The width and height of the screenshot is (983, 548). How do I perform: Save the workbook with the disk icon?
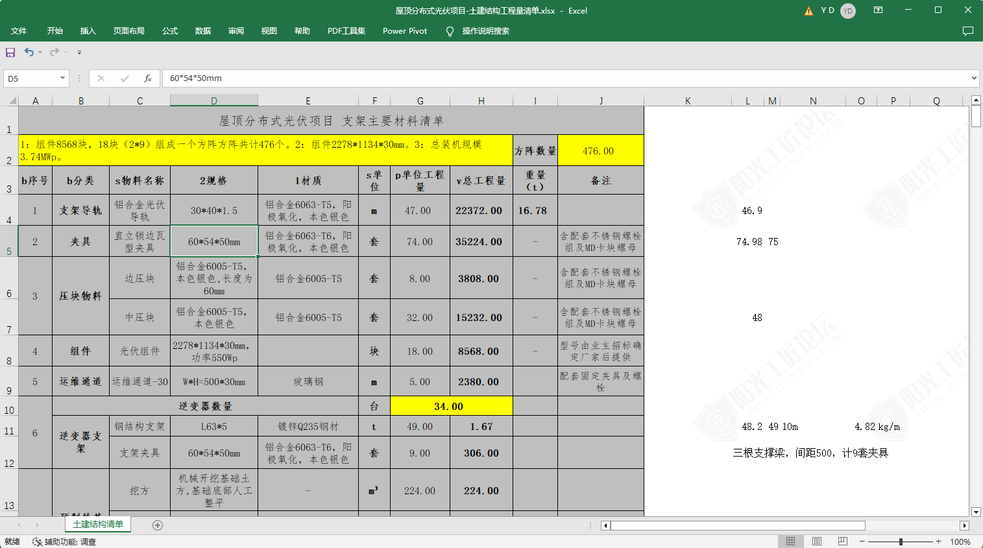point(10,52)
